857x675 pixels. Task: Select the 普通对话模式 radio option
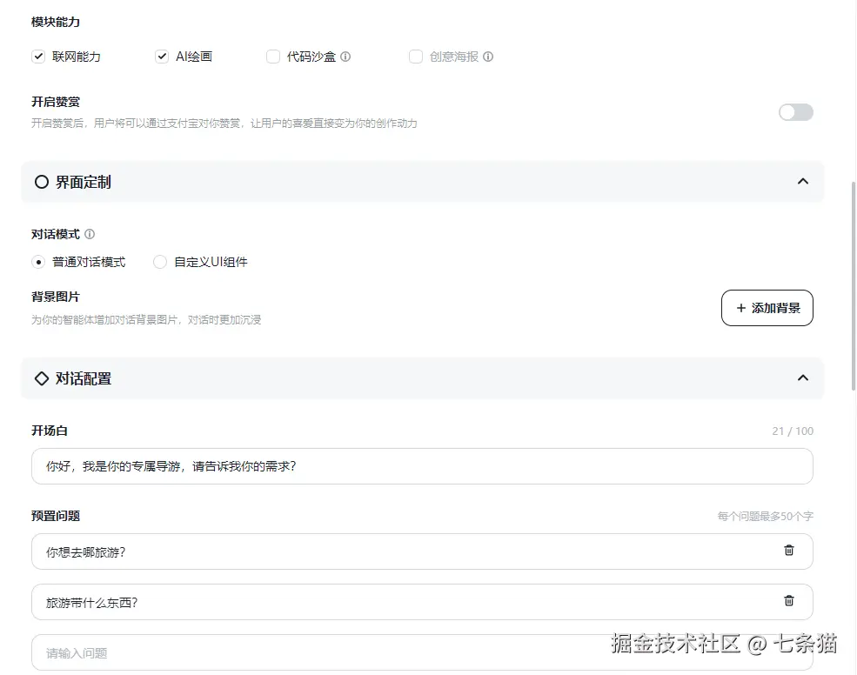[38, 262]
